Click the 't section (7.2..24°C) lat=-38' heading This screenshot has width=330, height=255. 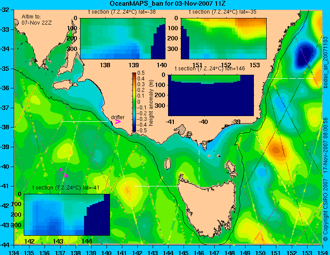click(x=122, y=12)
